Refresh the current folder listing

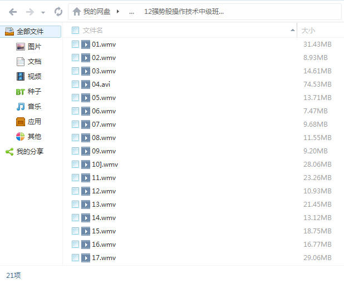coord(58,12)
